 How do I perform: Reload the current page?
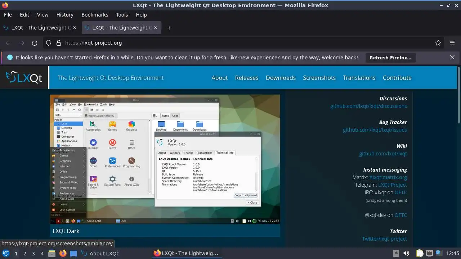click(35, 43)
